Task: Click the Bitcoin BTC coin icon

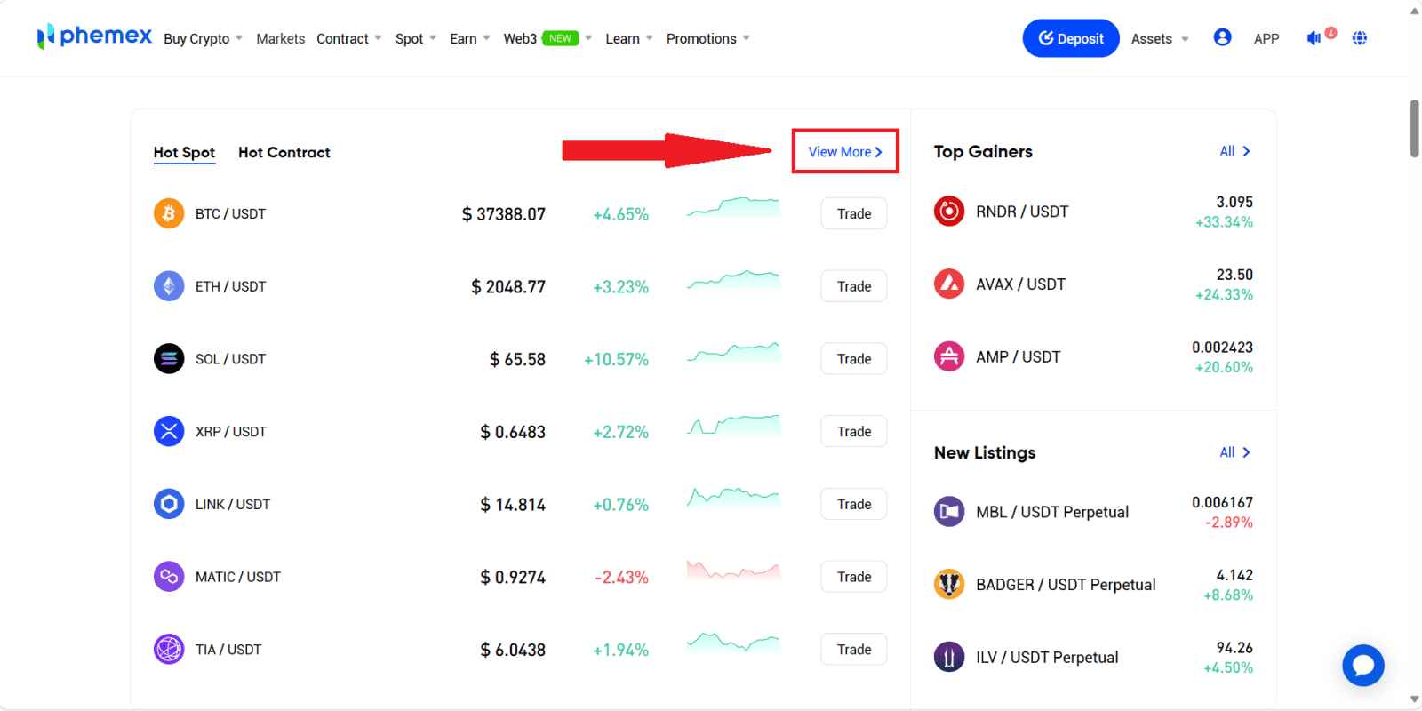Action: click(x=169, y=213)
